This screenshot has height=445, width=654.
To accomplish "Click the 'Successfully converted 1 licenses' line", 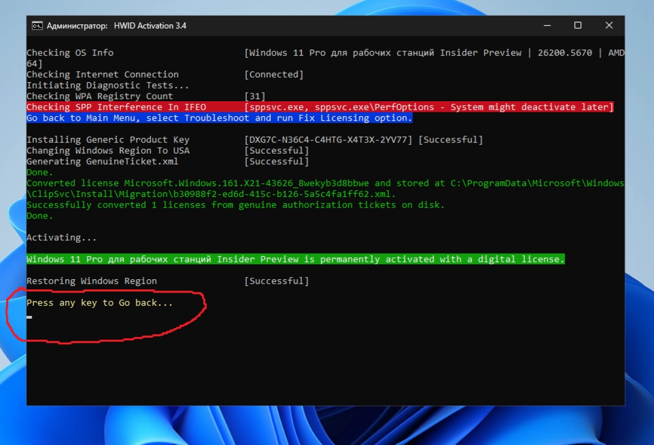I will (x=236, y=205).
